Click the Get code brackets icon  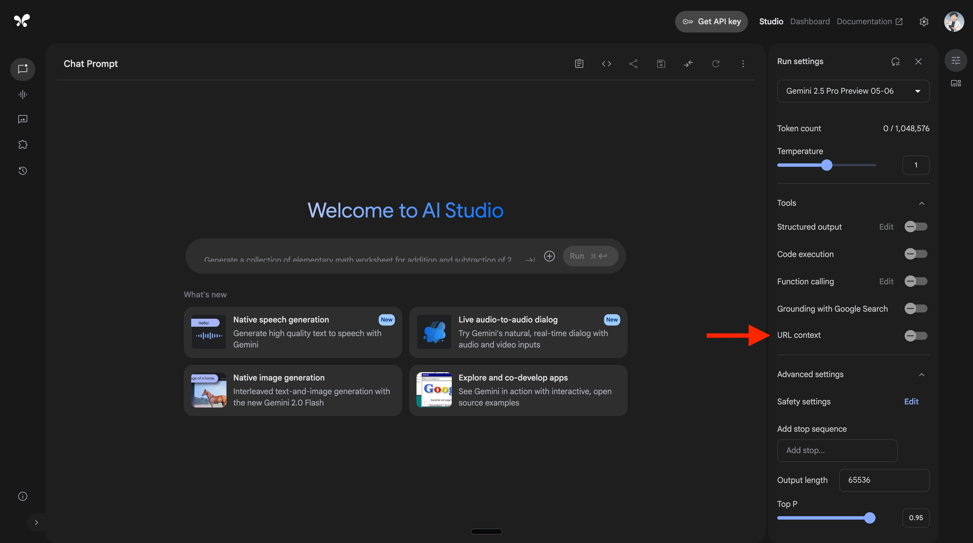point(606,64)
